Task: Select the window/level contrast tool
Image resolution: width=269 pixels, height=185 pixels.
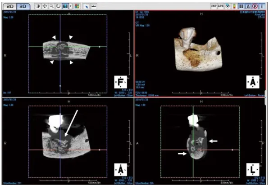Action: pos(38,6)
